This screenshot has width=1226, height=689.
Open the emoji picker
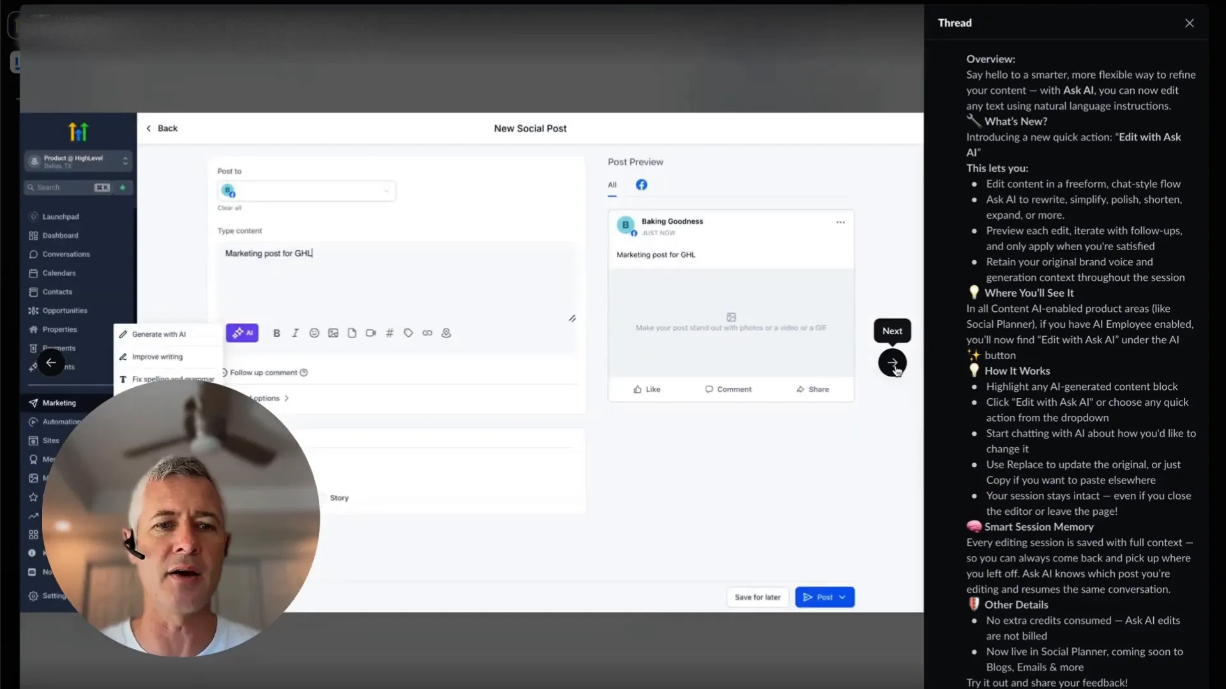pyautogui.click(x=314, y=333)
